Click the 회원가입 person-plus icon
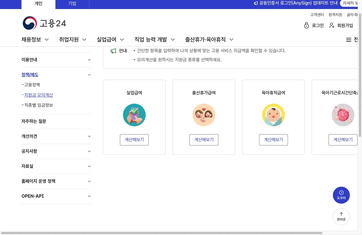The width and height of the screenshot is (362, 235). click(332, 25)
